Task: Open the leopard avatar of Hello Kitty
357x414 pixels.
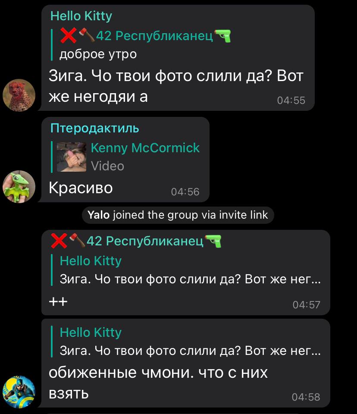Action: click(x=19, y=95)
